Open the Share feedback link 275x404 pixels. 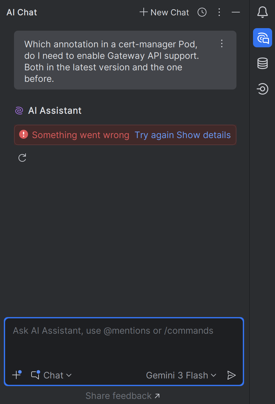pos(123,396)
